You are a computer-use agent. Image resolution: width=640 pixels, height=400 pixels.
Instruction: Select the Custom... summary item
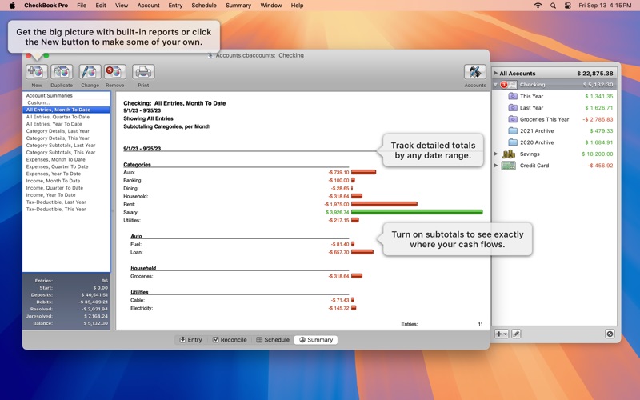(x=66, y=102)
